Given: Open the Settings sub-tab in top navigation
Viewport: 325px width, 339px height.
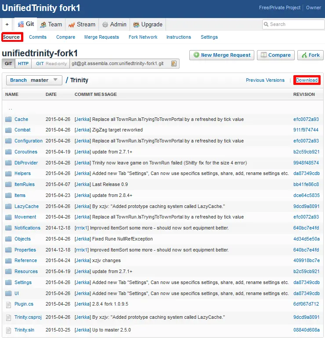Looking at the screenshot, I should [209, 37].
